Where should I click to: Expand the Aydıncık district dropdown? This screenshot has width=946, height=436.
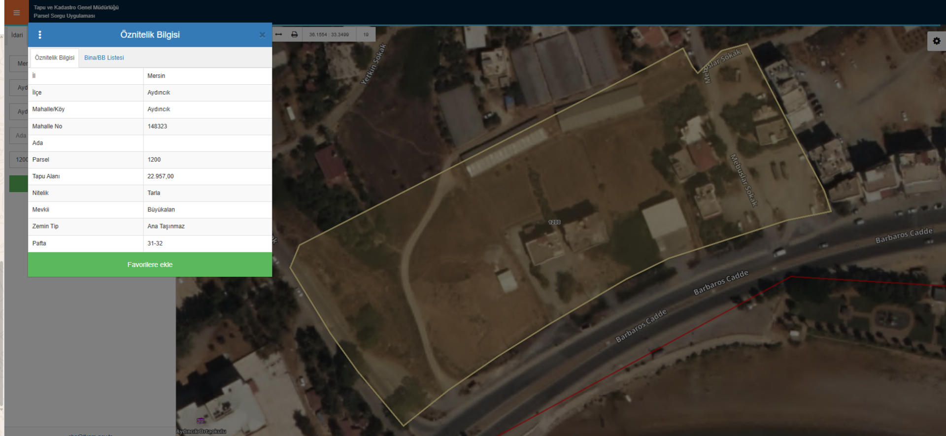[19, 88]
